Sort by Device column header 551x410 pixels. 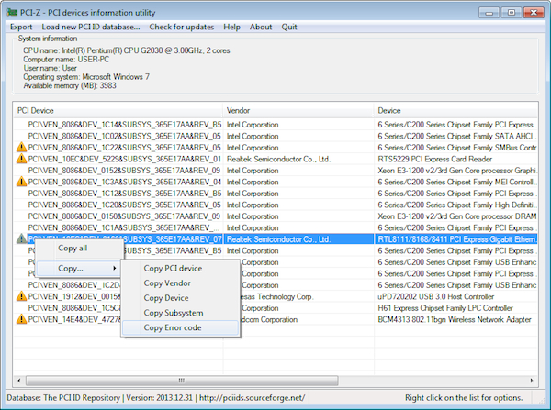coord(455,111)
